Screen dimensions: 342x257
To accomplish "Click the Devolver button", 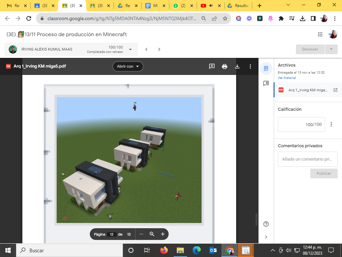I will (x=310, y=50).
